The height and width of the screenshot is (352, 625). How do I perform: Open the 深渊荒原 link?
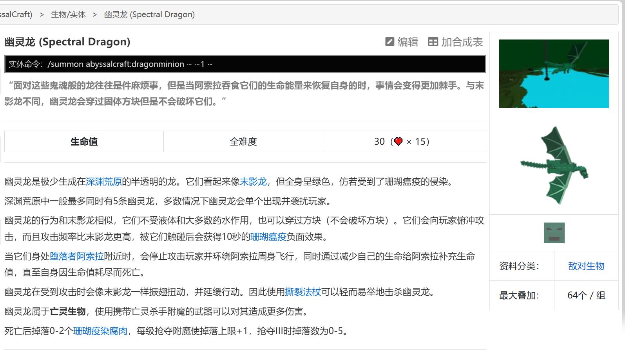pyautogui.click(x=104, y=181)
